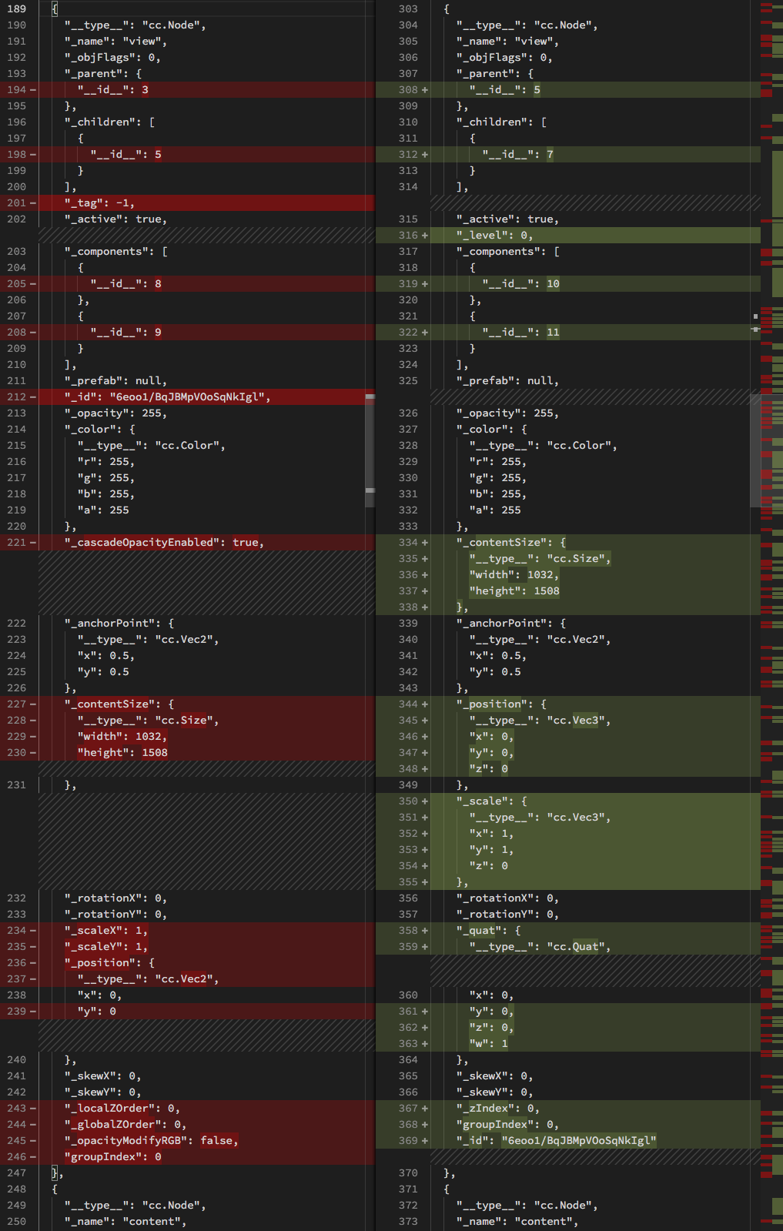Click the minus marker on the "_scaleX" line
Viewport: 783px width, 1231px height.
33,931
